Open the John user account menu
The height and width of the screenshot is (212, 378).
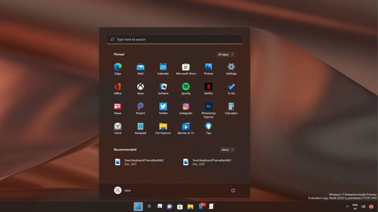coord(122,190)
